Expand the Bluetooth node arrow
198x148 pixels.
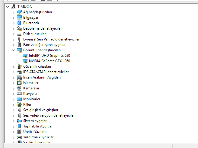[x=13, y=23]
